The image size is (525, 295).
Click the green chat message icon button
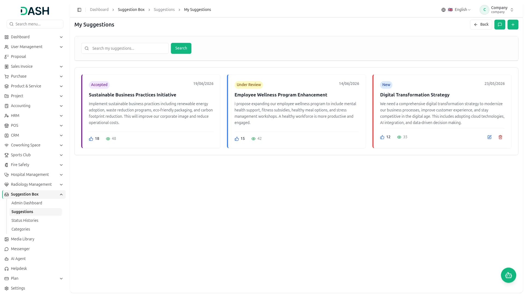(500, 25)
